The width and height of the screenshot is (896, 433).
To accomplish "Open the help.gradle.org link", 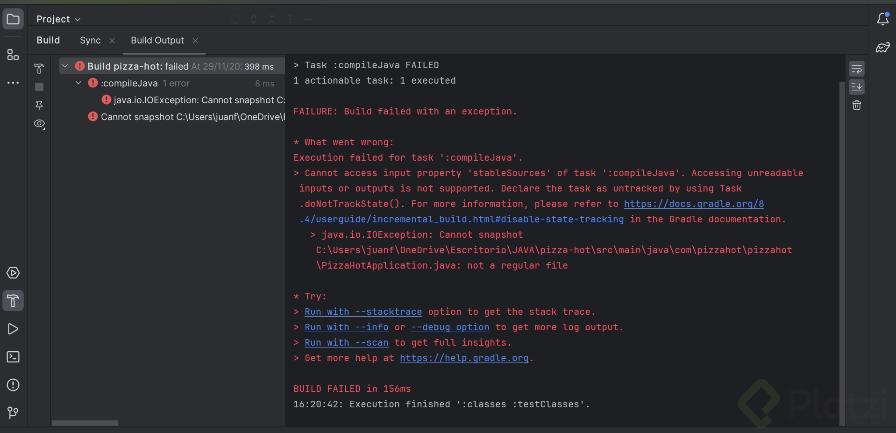I will point(464,358).
